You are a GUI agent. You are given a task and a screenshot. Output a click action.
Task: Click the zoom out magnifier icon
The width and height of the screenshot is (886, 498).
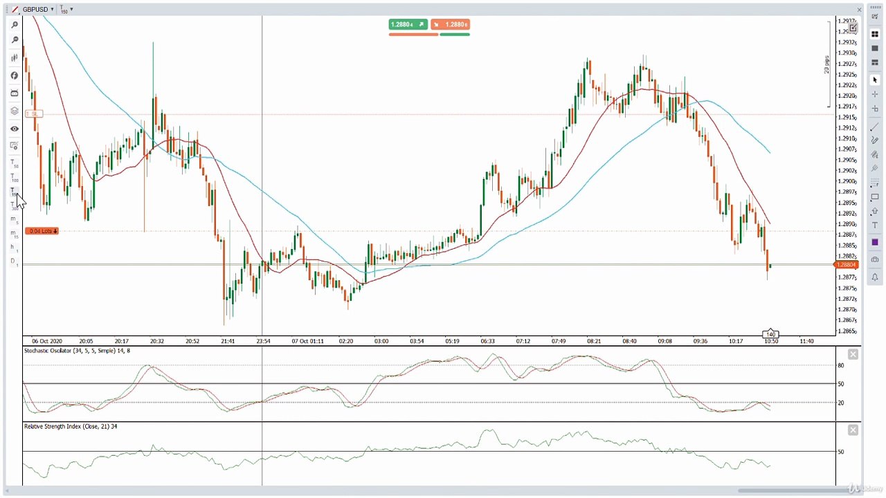click(x=15, y=41)
